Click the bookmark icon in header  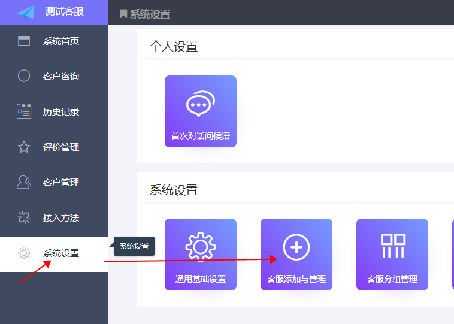coord(123,14)
